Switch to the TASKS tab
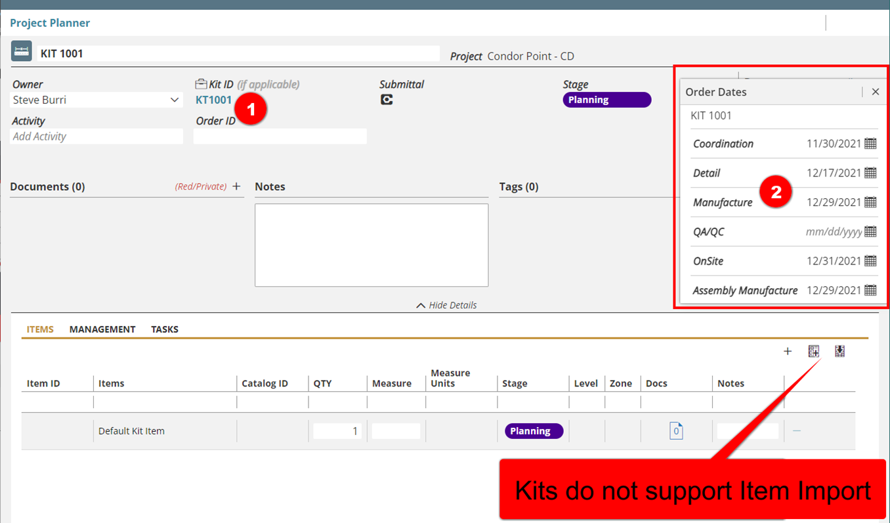 (165, 329)
